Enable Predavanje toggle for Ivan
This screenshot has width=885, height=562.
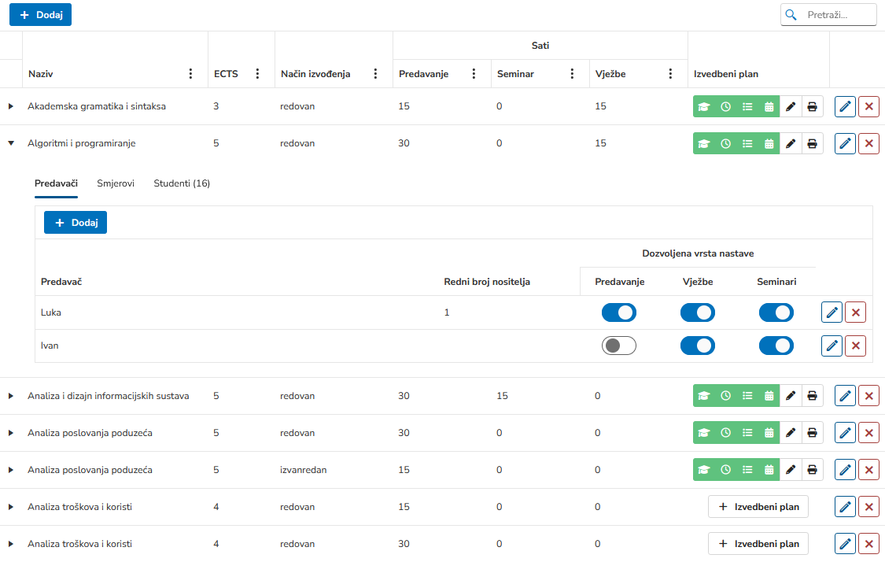[x=618, y=346]
